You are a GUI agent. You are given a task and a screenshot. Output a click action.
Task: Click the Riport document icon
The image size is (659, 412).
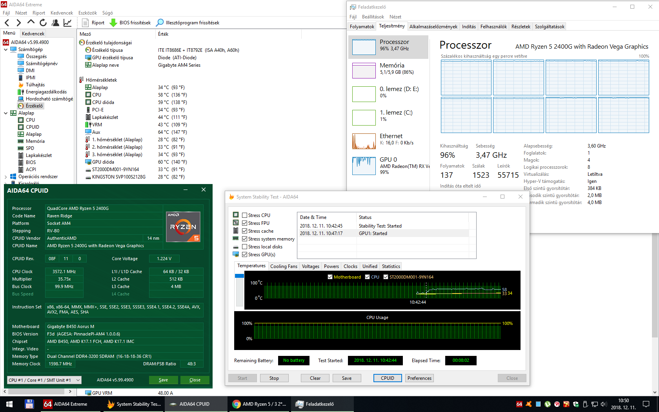[85, 23]
